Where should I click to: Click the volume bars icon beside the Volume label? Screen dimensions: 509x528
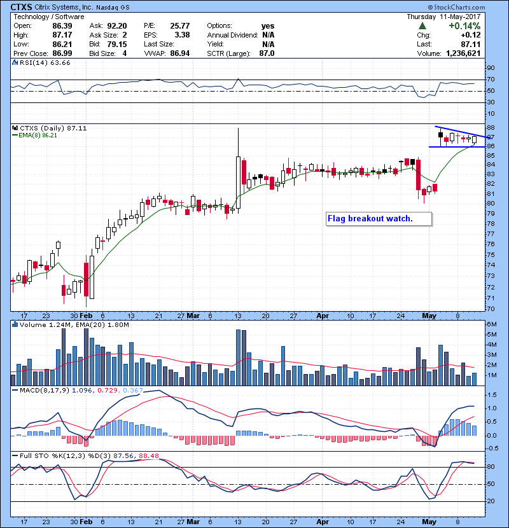[15, 324]
